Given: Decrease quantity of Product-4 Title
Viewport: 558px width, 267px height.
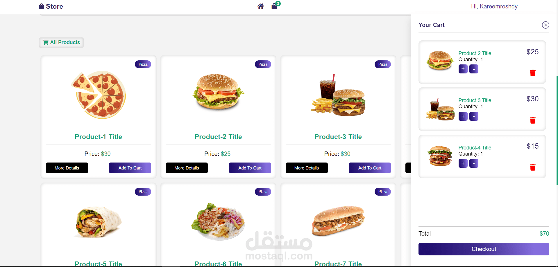Looking at the screenshot, I should click(474, 163).
